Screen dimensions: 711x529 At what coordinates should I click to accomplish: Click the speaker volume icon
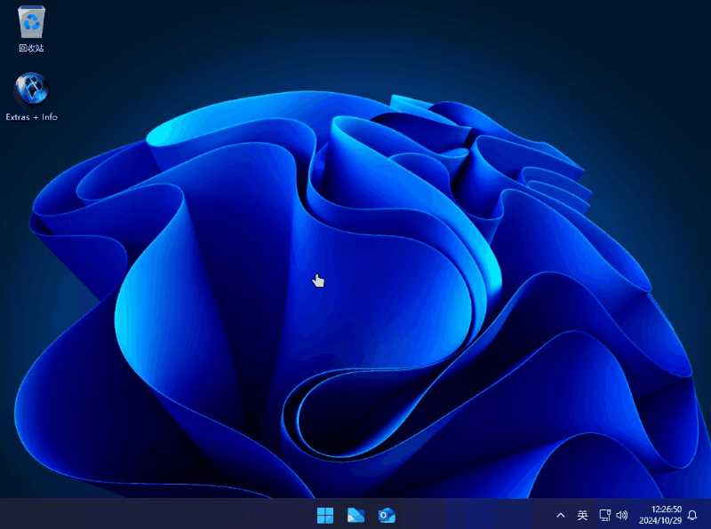pos(622,515)
